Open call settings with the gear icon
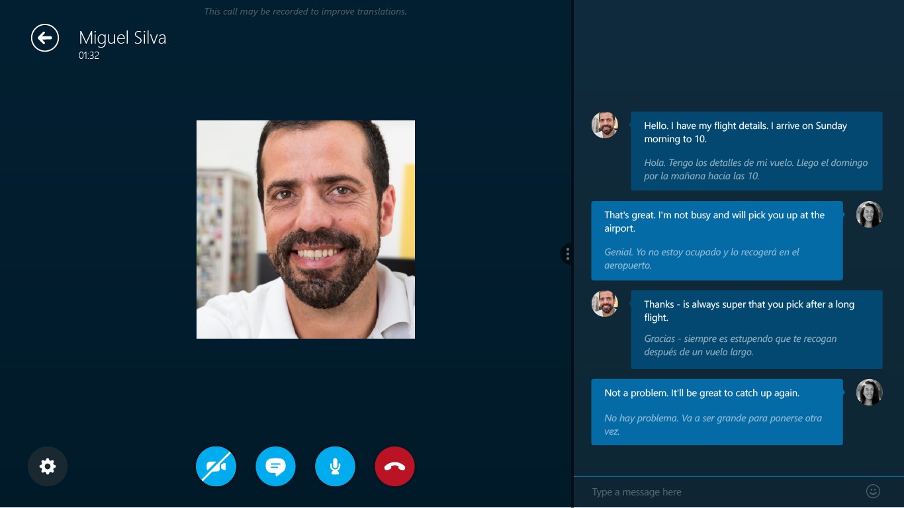The height and width of the screenshot is (508, 904). 47,466
